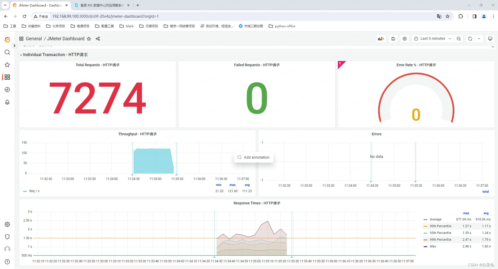
Task: Mark JMeter Dashboard as favorite star
Action: click(x=89, y=39)
